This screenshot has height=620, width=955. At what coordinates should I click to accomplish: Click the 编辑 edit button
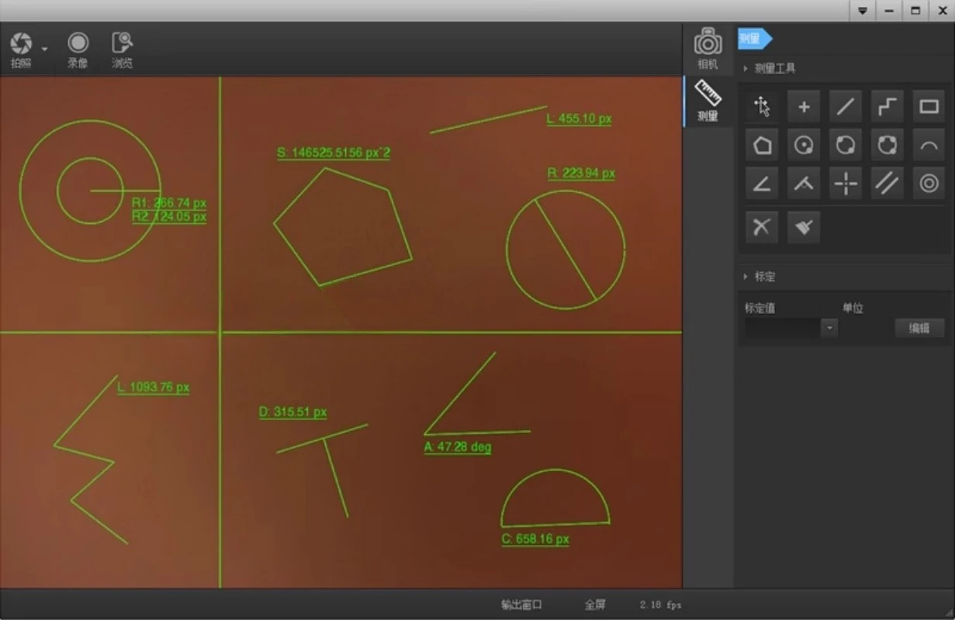[919, 329]
